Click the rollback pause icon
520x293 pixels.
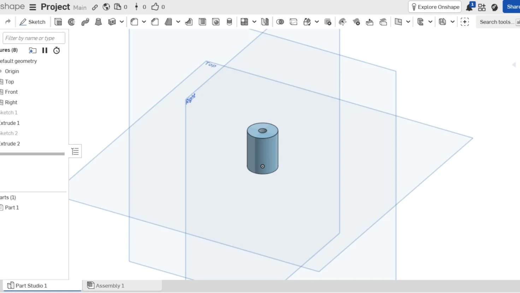coord(45,50)
